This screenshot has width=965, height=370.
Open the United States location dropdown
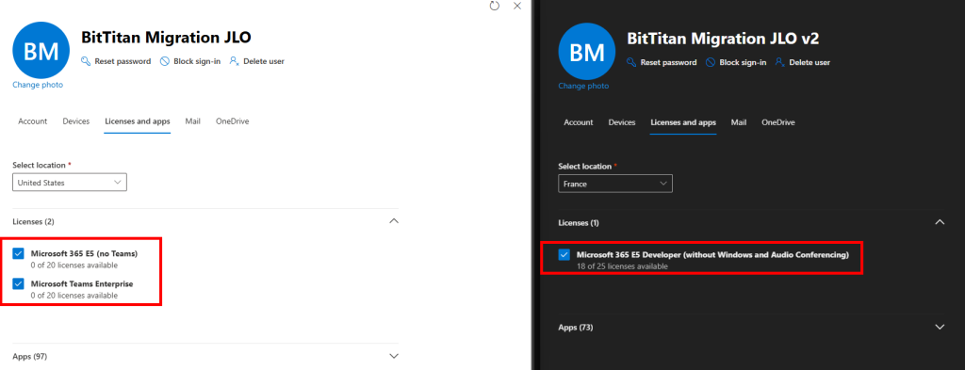[70, 183]
